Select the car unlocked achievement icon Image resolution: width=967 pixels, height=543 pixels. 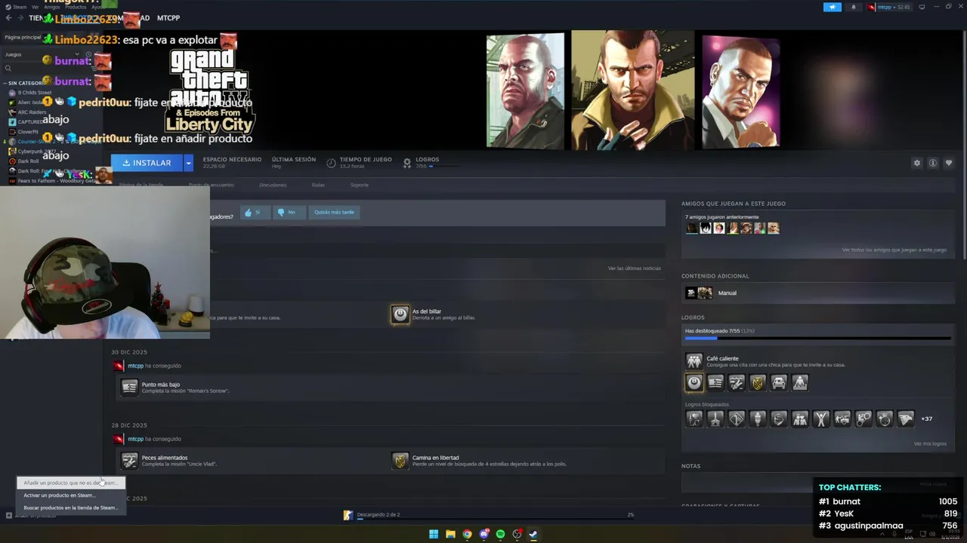tap(778, 382)
